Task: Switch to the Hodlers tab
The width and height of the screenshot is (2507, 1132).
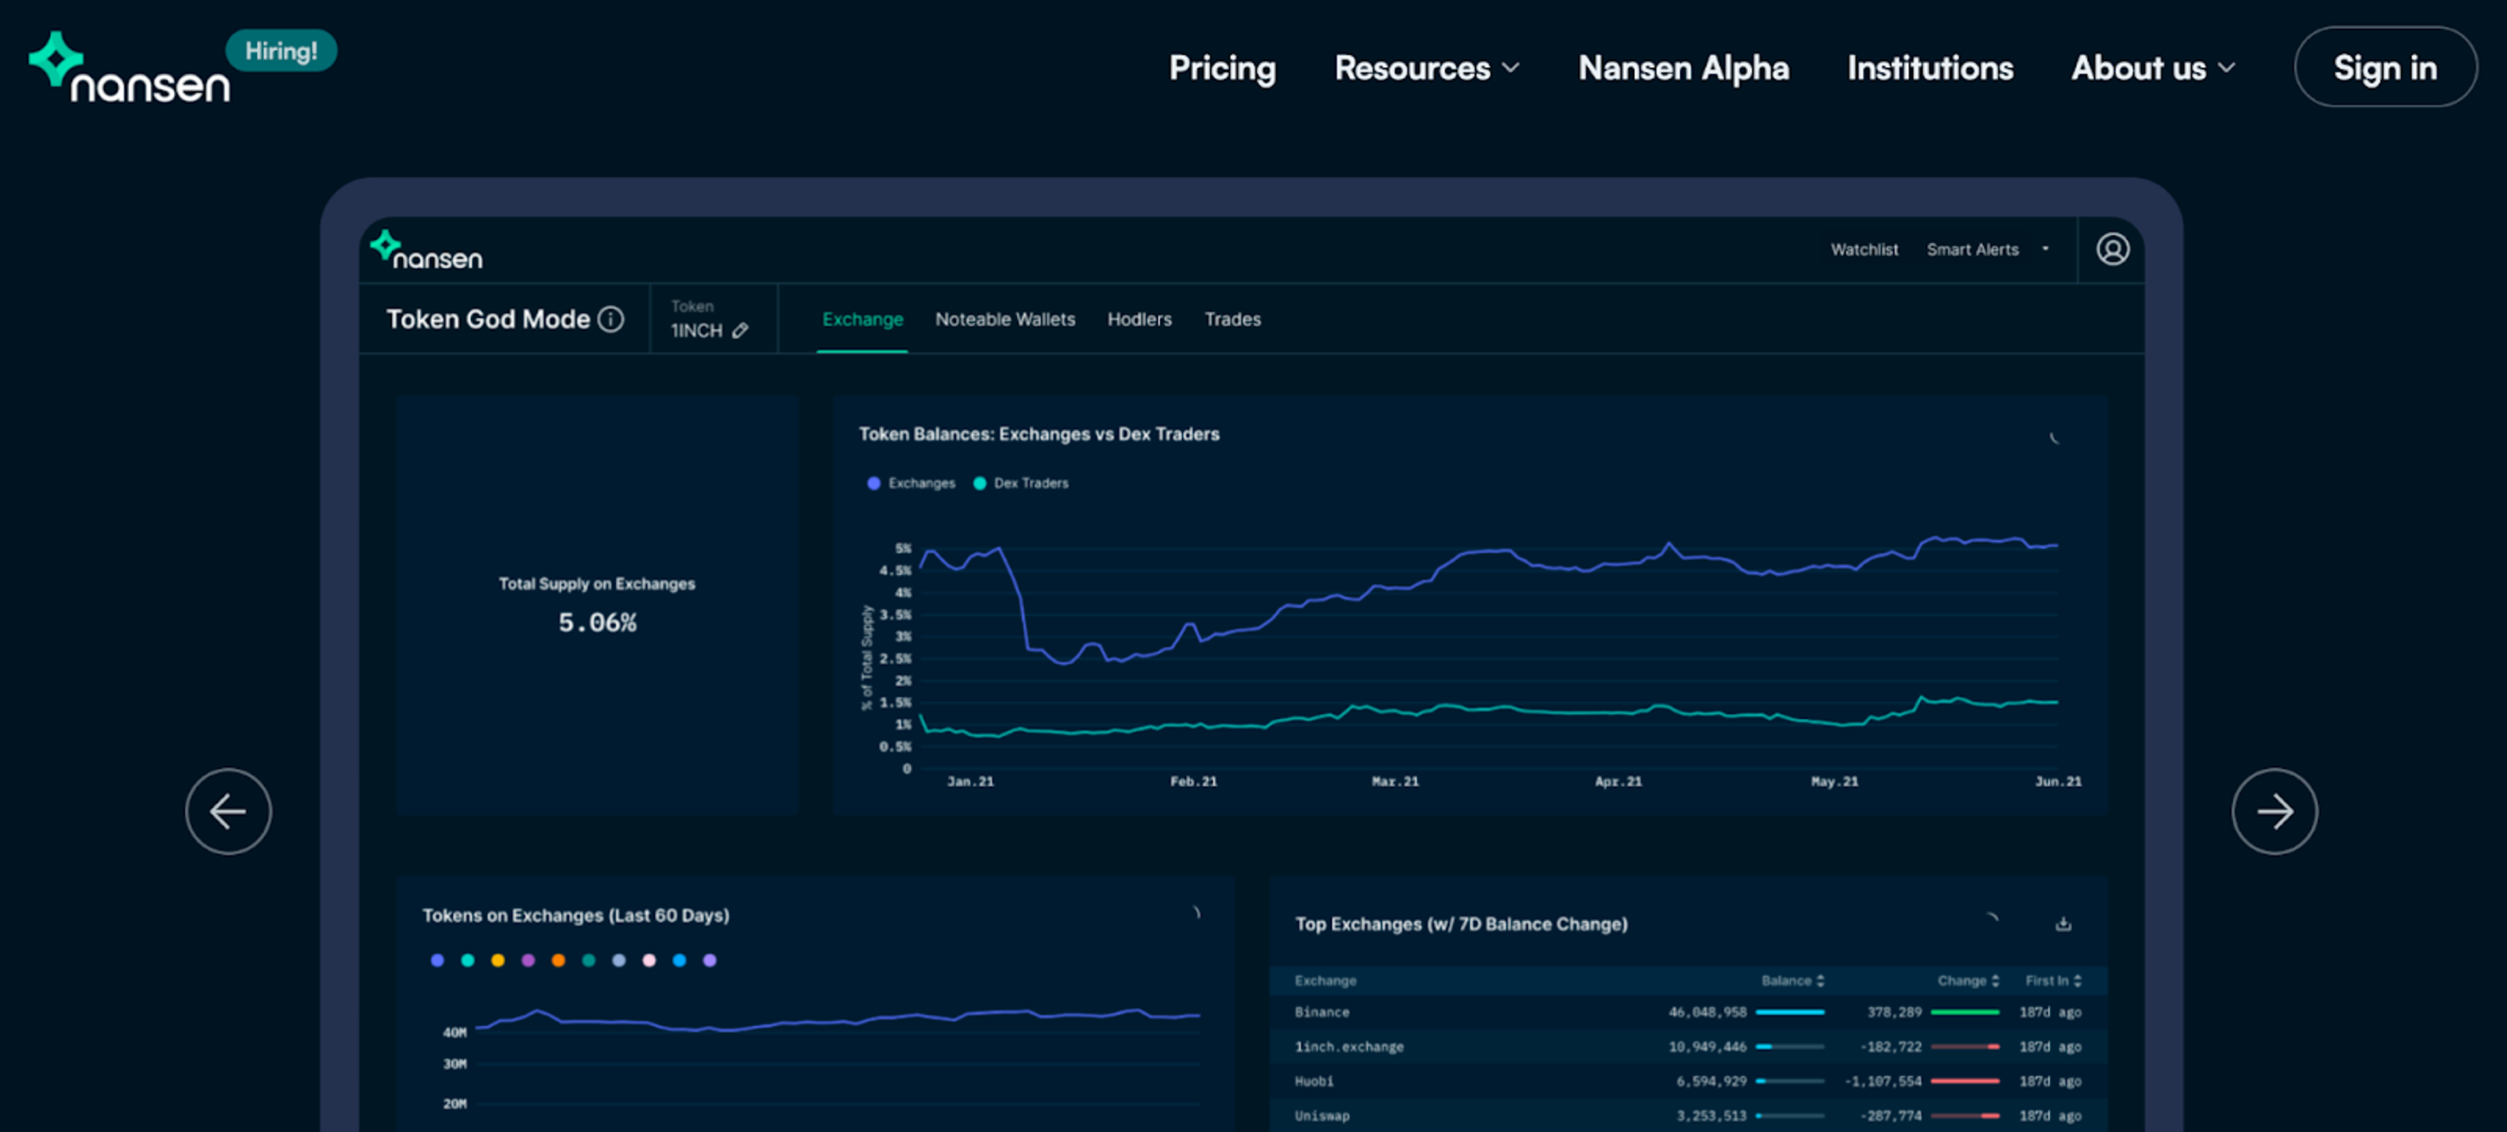Action: tap(1139, 319)
